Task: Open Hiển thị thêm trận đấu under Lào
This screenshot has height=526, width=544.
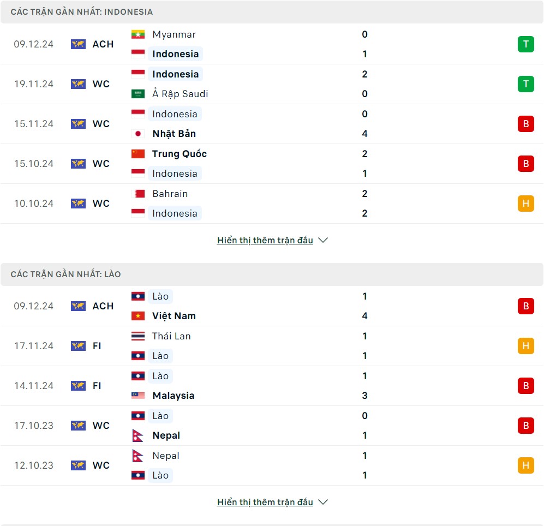Action: [265, 502]
